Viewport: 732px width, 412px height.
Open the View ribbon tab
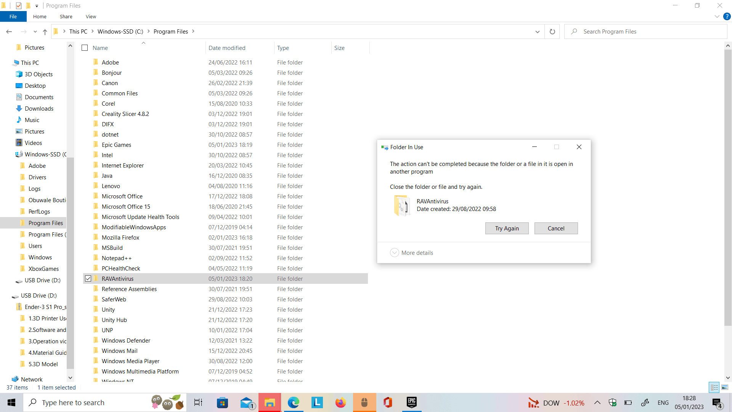[91, 16]
